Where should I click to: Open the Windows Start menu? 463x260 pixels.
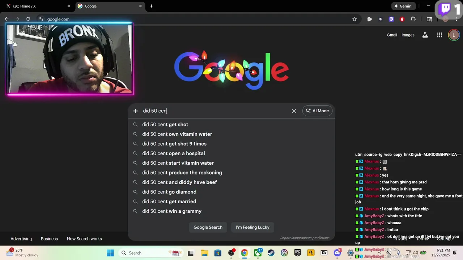(x=110, y=253)
